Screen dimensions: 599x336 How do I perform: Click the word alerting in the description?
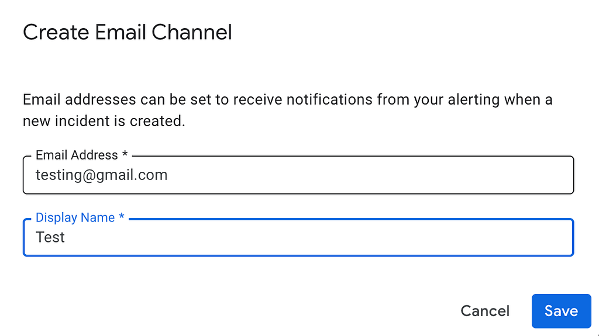pos(473,100)
